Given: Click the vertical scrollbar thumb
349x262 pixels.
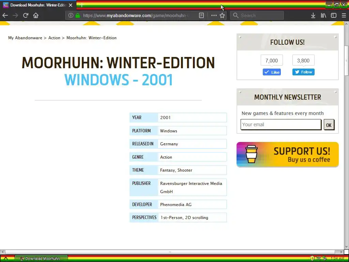Looking at the screenshot, I should coord(346,61).
